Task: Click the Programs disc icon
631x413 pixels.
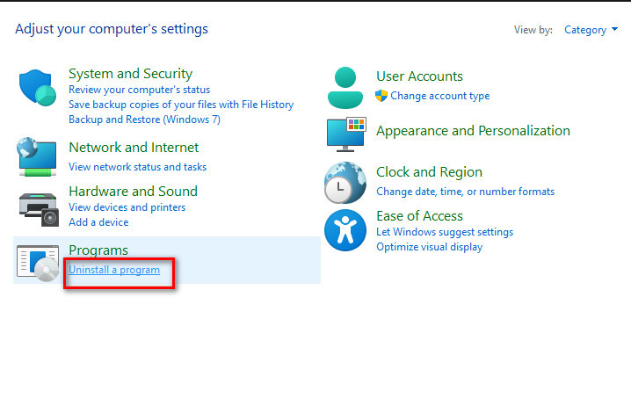Action: tap(38, 263)
